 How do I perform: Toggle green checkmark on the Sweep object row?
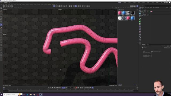(149, 11)
